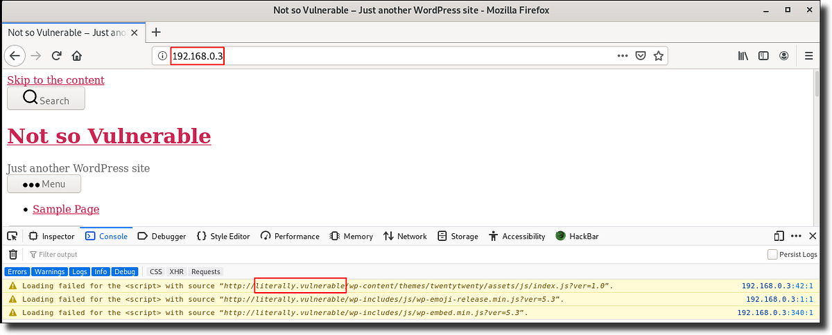832x335 pixels.
Task: Click source link 192.168.0.3:340:1
Action: coord(775,313)
